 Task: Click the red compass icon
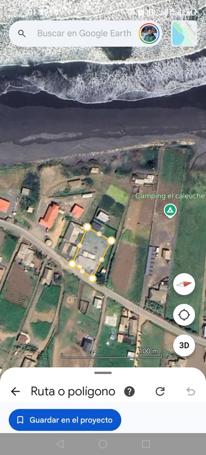click(184, 284)
